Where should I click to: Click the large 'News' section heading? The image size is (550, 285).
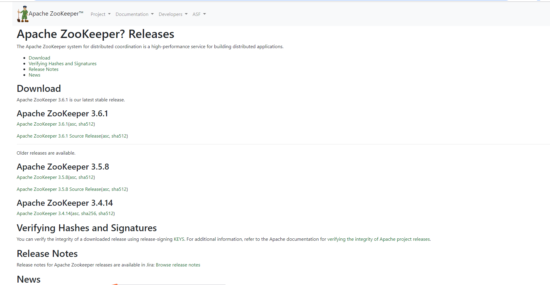28,279
